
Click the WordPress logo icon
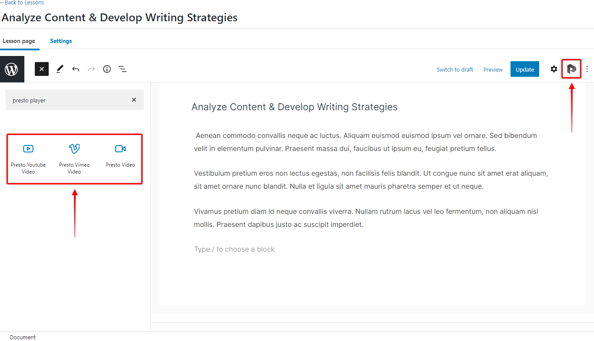12,69
